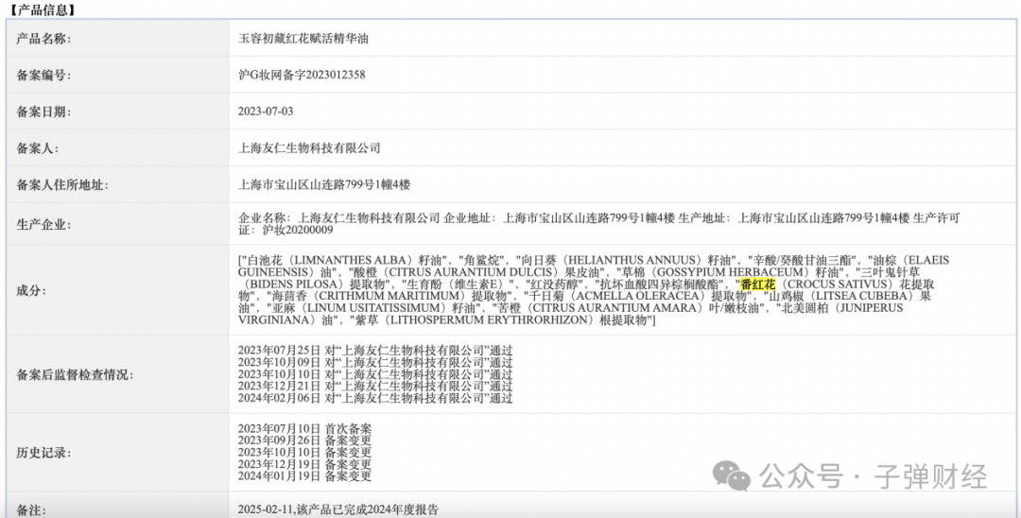Viewport: 1021px width, 518px height.
Task: Click product name 玉容初藏红花赋活精华油
Action: (303, 39)
